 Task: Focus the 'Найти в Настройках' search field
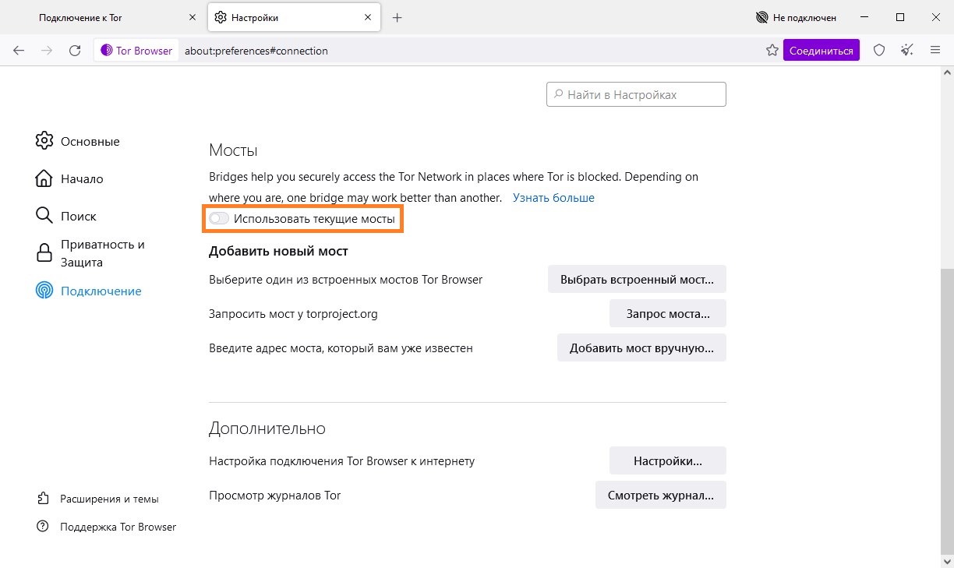pos(636,94)
